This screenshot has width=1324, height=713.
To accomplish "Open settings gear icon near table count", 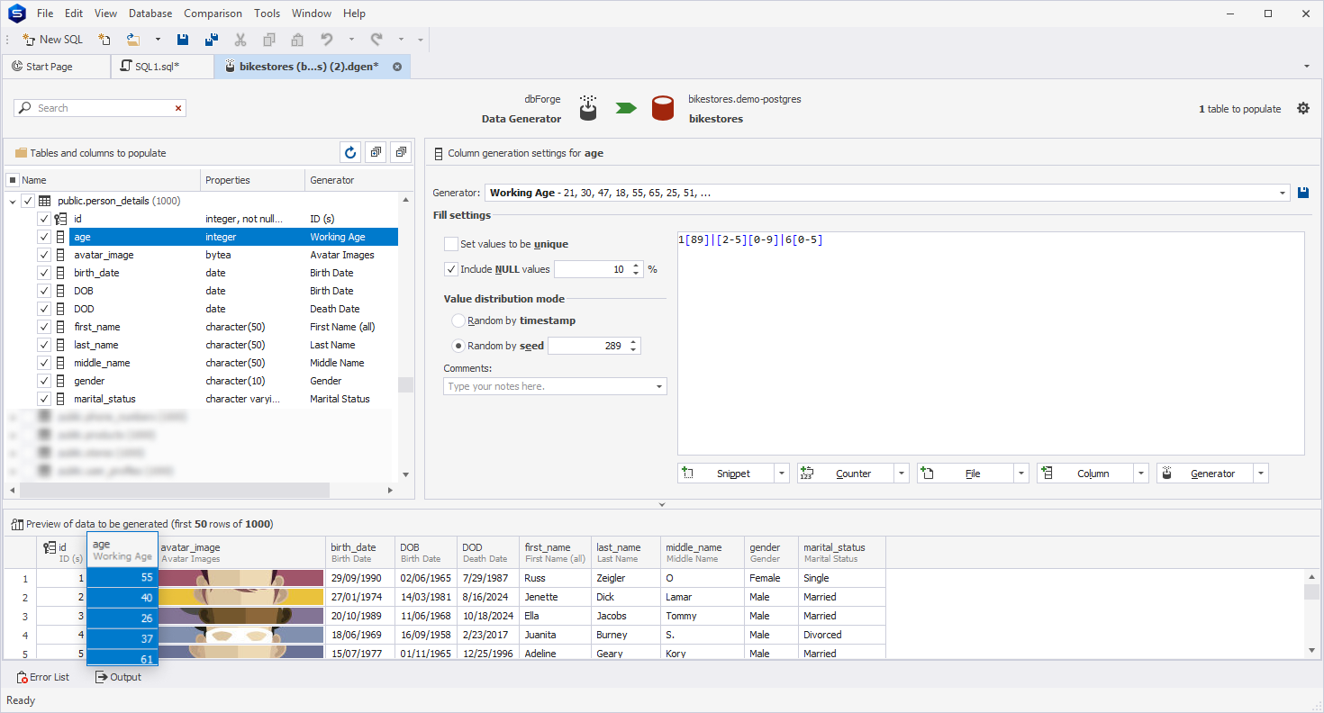I will (x=1303, y=108).
